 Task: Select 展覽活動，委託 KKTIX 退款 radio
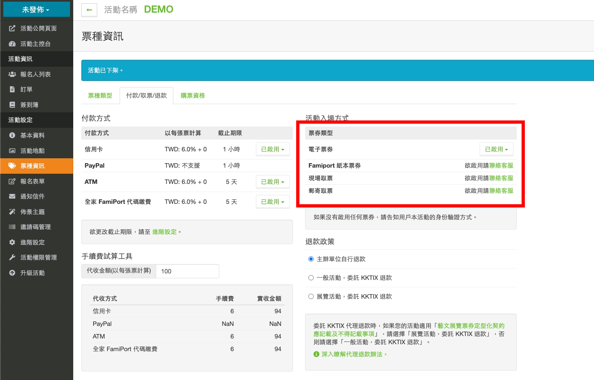tap(311, 297)
